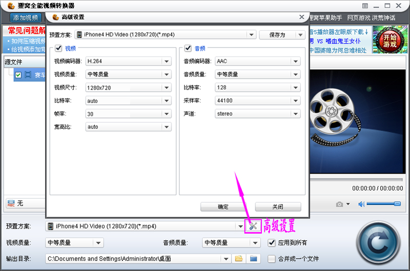
Task: Browse output folder with yellow folder icon
Action: coord(239,259)
